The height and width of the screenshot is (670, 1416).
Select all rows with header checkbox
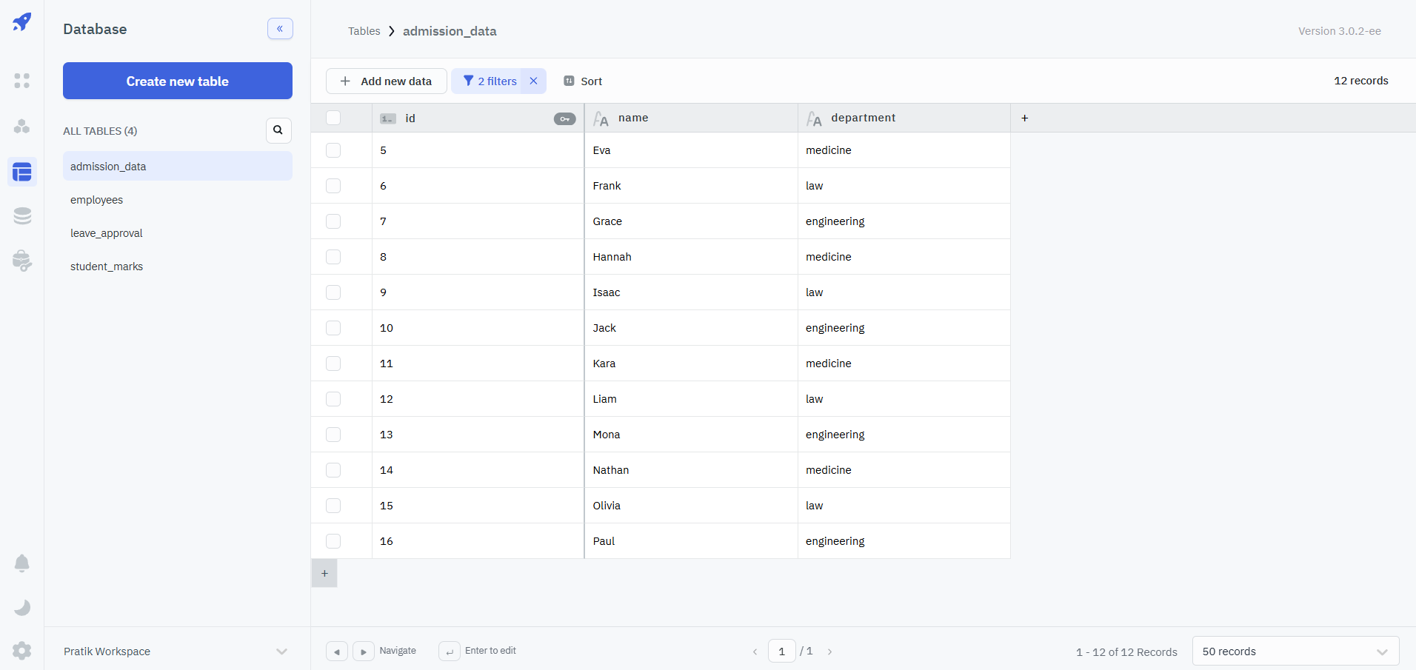pyautogui.click(x=333, y=118)
